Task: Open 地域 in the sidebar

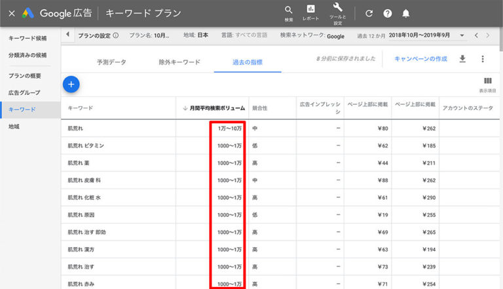Action: (14, 126)
